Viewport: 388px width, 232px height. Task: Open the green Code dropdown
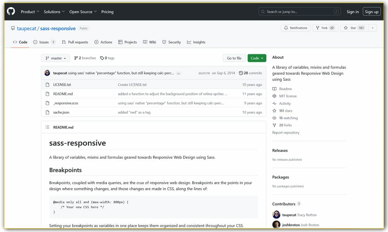click(257, 58)
